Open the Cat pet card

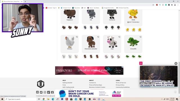[91, 17]
